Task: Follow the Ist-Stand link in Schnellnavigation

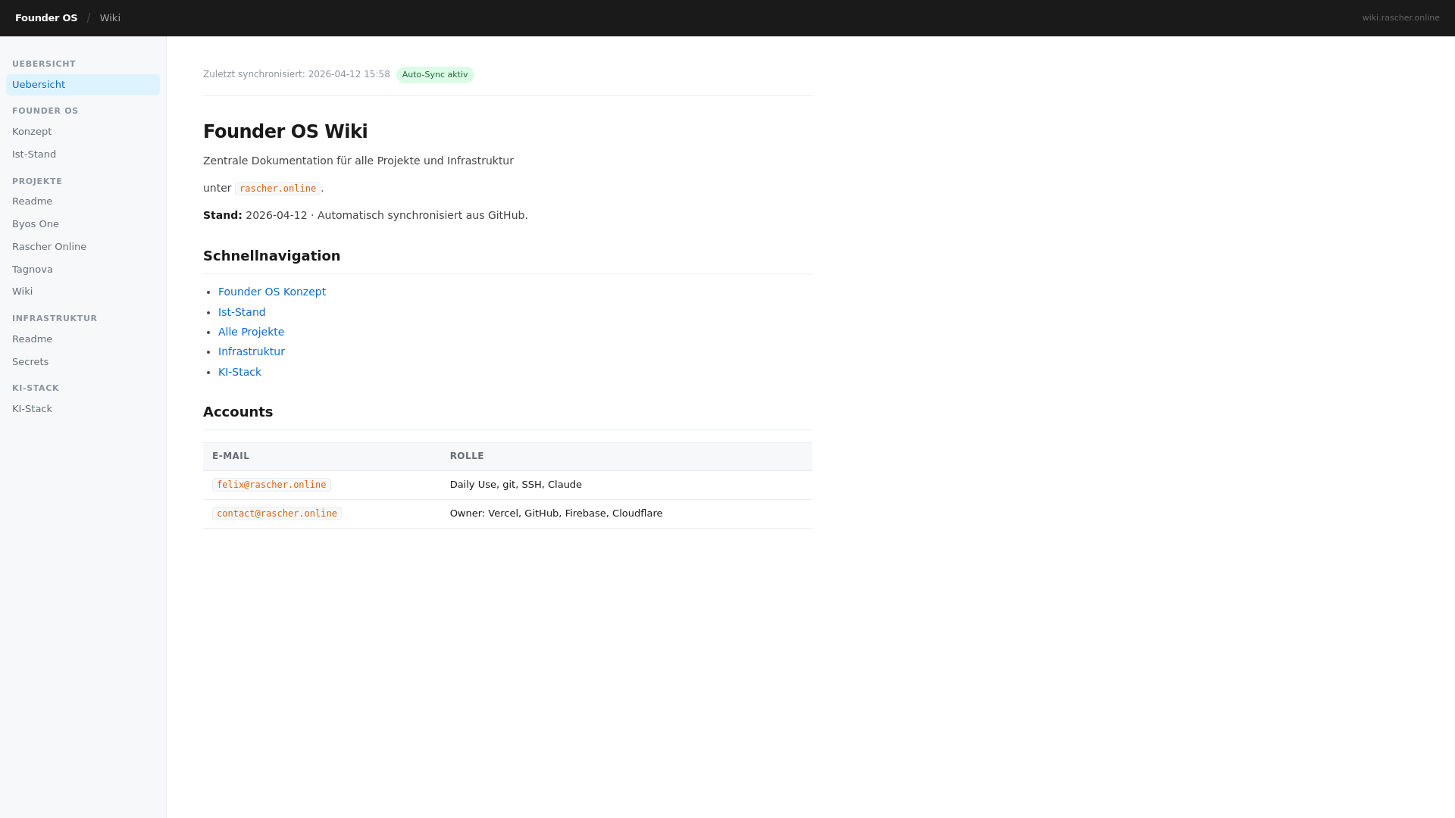Action: [x=242, y=312]
